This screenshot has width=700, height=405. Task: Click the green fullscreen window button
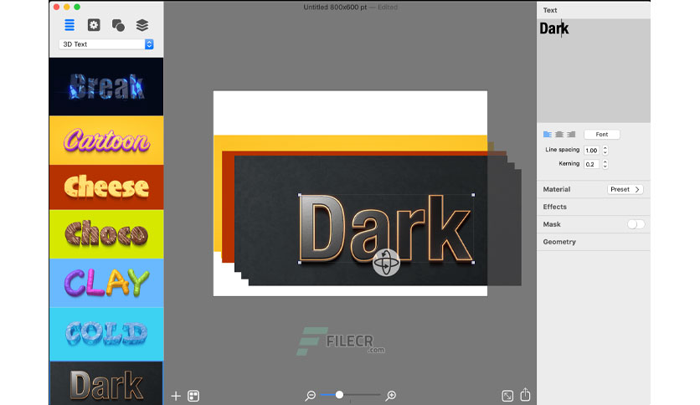(77, 7)
